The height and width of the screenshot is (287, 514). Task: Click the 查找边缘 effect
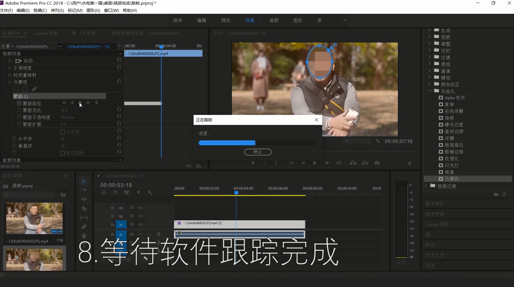454,132
